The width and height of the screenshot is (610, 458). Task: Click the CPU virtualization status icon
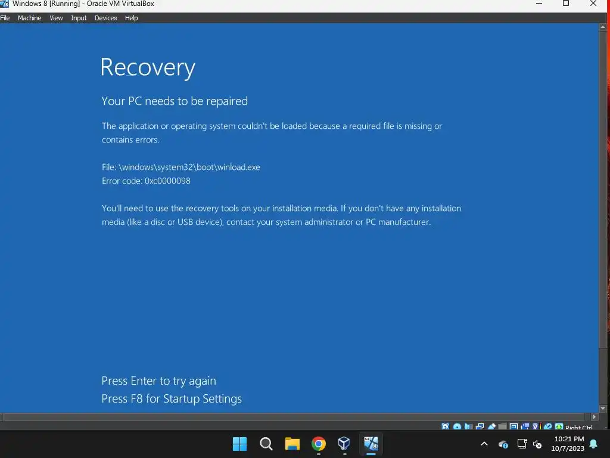coord(537,426)
